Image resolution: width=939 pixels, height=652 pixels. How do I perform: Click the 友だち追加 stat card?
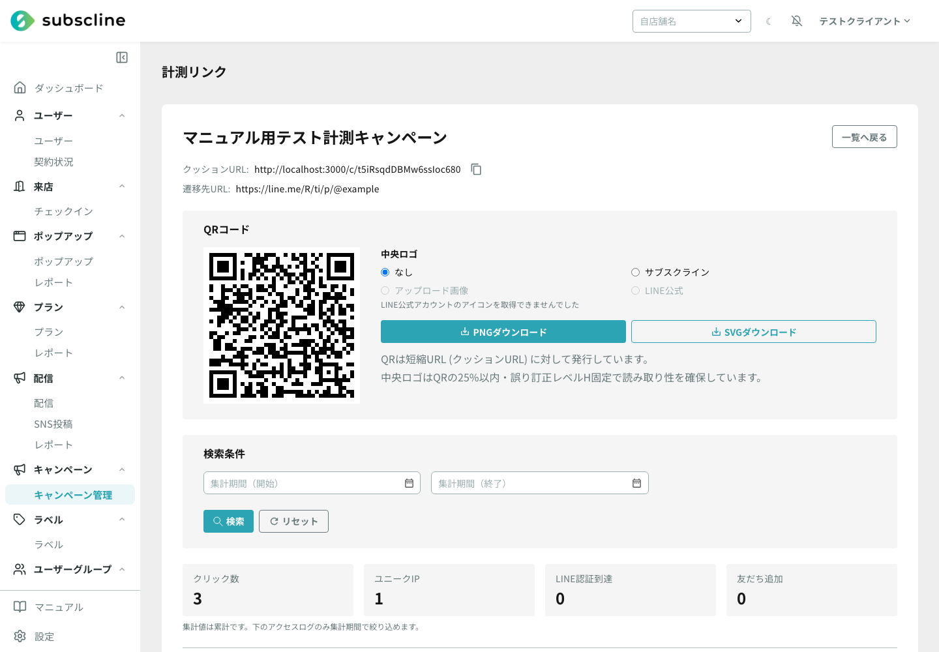click(x=812, y=590)
